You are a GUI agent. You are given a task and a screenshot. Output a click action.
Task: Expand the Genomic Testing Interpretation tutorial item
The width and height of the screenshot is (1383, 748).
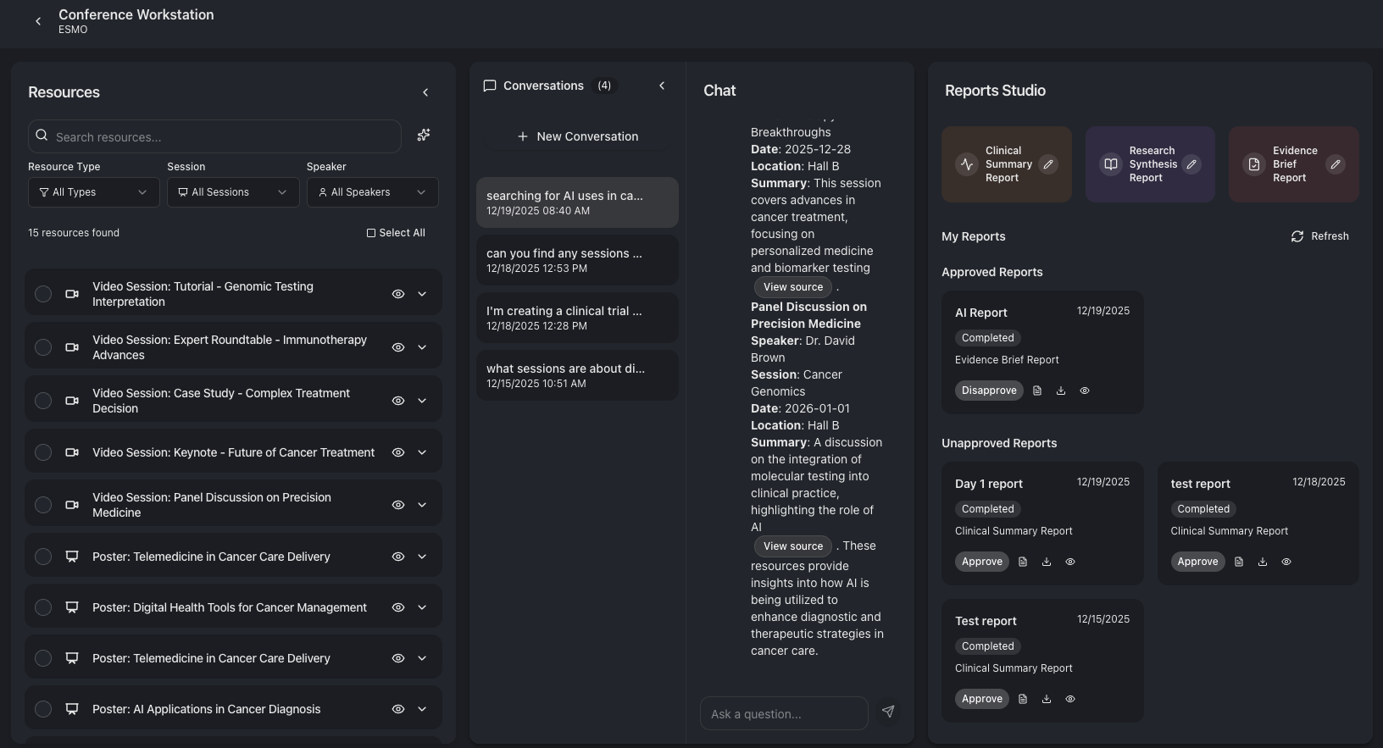tap(422, 294)
